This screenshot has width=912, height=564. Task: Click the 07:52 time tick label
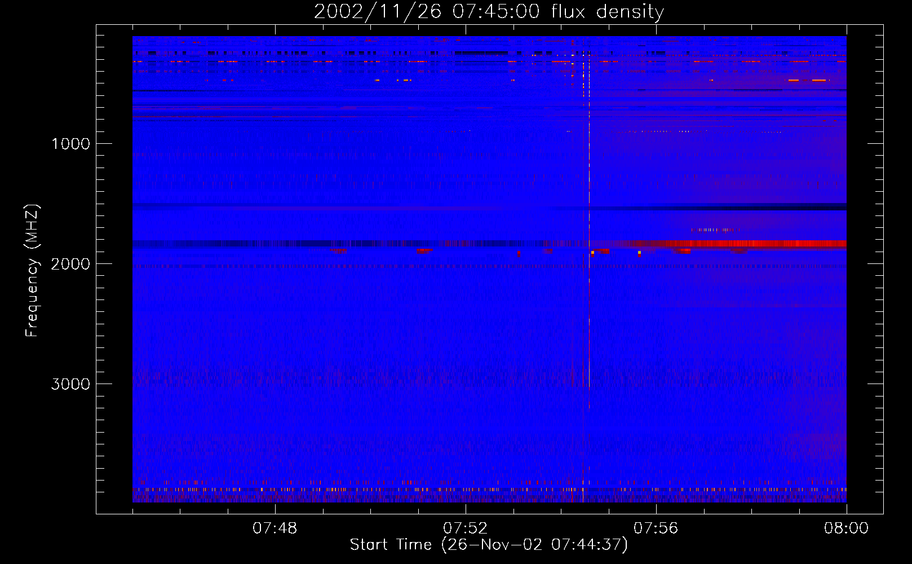[x=465, y=528]
